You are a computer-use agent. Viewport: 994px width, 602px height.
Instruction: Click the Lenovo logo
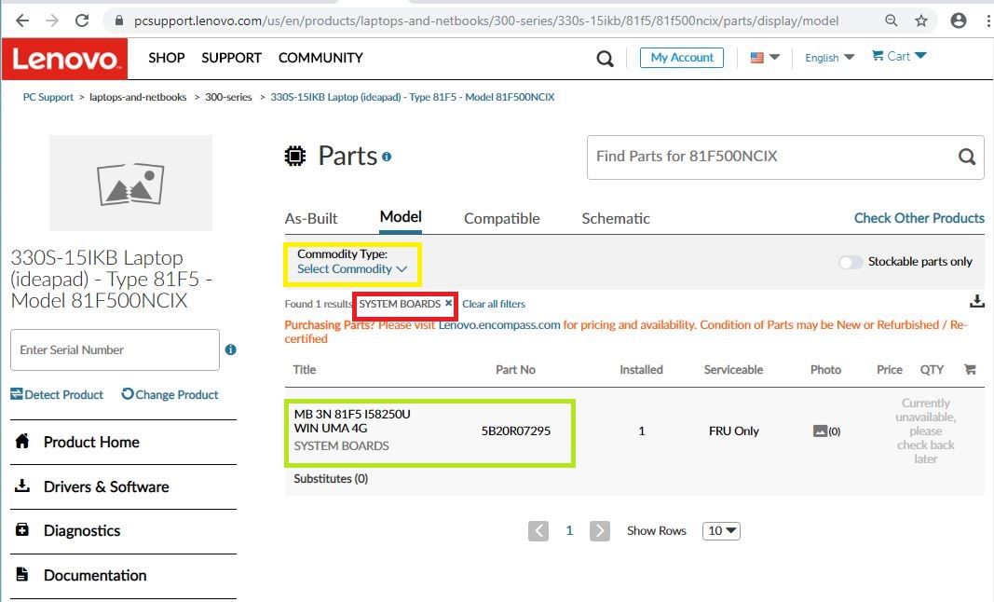tap(64, 59)
